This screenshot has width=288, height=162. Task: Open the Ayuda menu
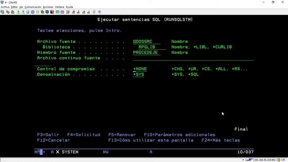[x=69, y=7]
